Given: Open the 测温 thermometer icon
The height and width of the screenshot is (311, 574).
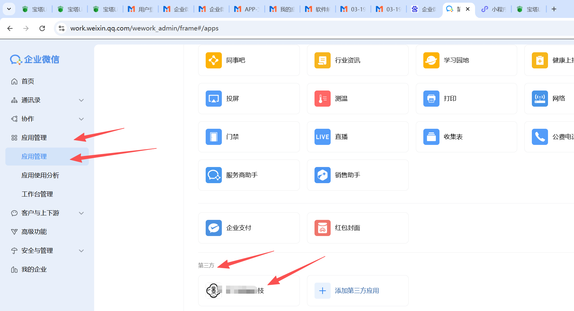Looking at the screenshot, I should 322,99.
